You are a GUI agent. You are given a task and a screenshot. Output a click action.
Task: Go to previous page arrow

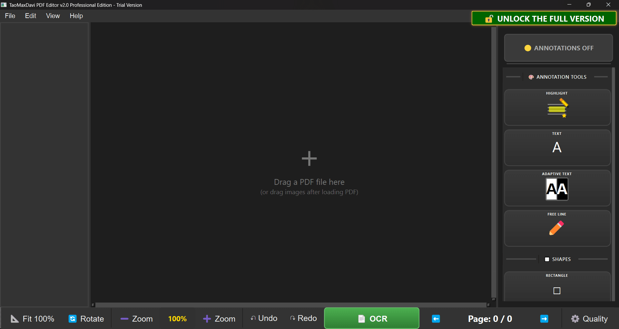pos(436,319)
